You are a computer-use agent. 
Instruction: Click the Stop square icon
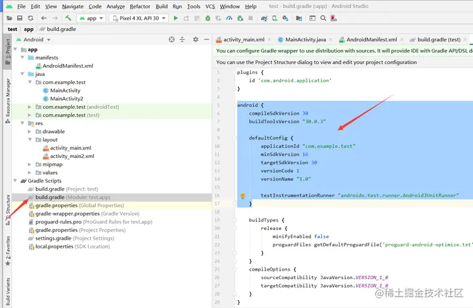(x=250, y=18)
